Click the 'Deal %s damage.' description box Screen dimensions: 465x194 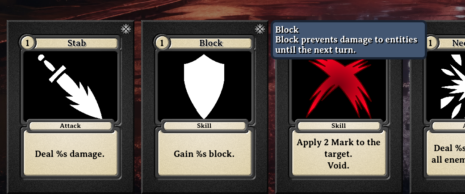(x=70, y=153)
